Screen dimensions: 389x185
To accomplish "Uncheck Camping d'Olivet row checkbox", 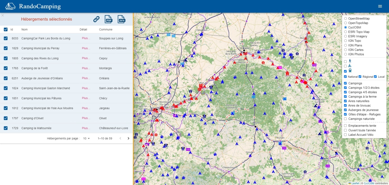I will (6, 118).
